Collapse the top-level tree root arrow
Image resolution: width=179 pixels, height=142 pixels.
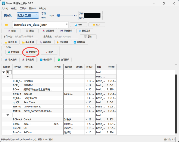pos(4,72)
